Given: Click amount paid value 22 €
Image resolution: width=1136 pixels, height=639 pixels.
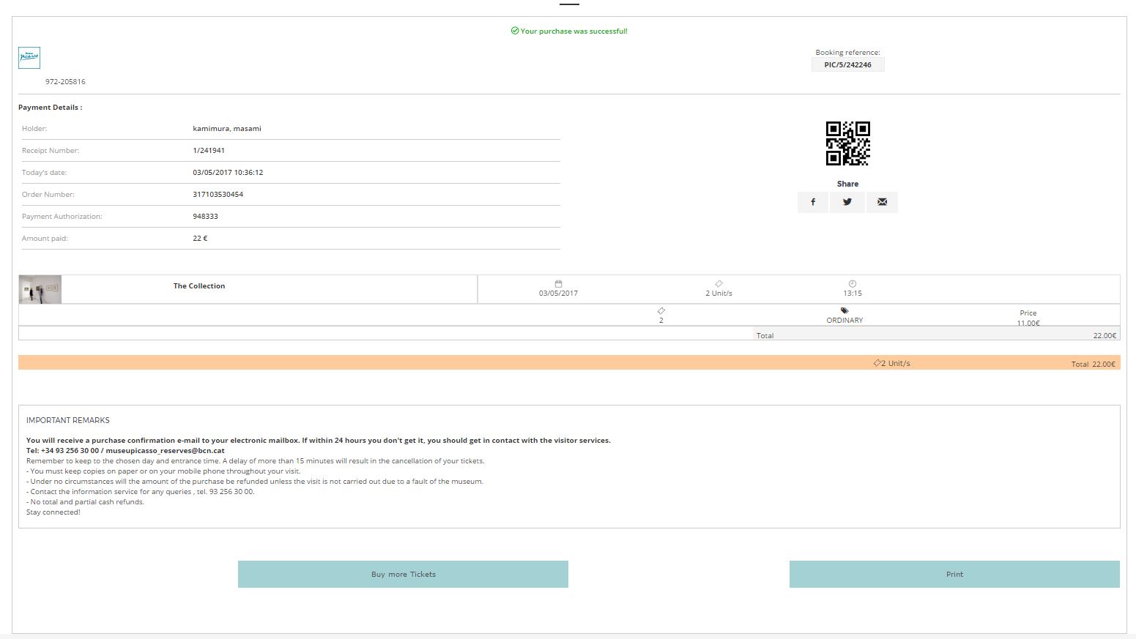Looking at the screenshot, I should (200, 239).
